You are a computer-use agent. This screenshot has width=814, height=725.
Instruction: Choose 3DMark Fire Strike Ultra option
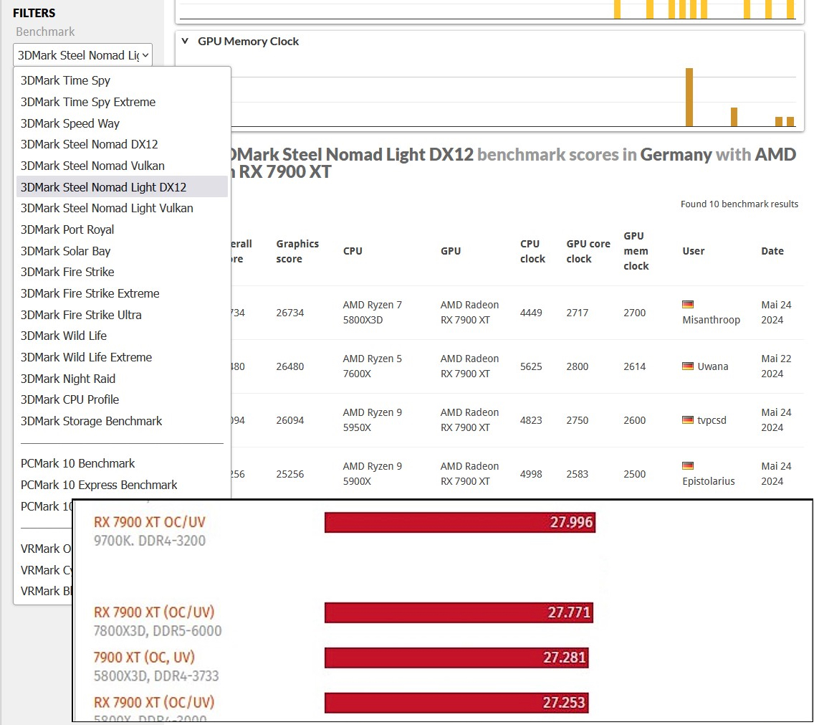81,314
